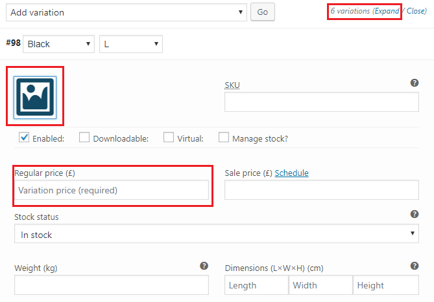The width and height of the screenshot is (434, 302).
Task: Click the Dimensions help question mark icon
Action: click(x=415, y=266)
